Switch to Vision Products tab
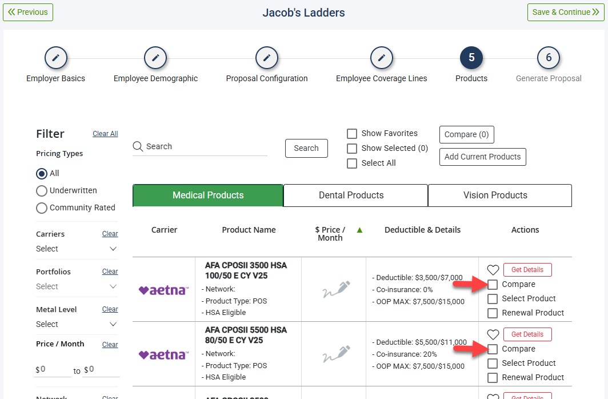This screenshot has height=399, width=608. pos(500,195)
